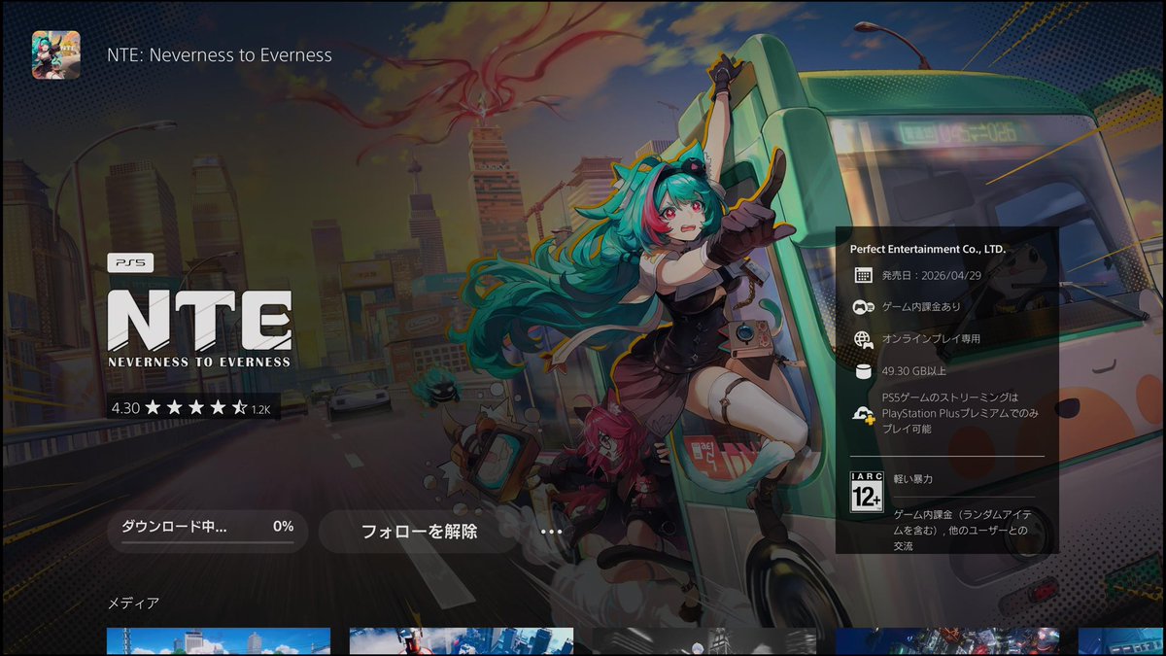The height and width of the screenshot is (656, 1166).
Task: Click the ゲーム内課金（ランダムアイテムを含む） descriptor text
Action: pos(962,529)
